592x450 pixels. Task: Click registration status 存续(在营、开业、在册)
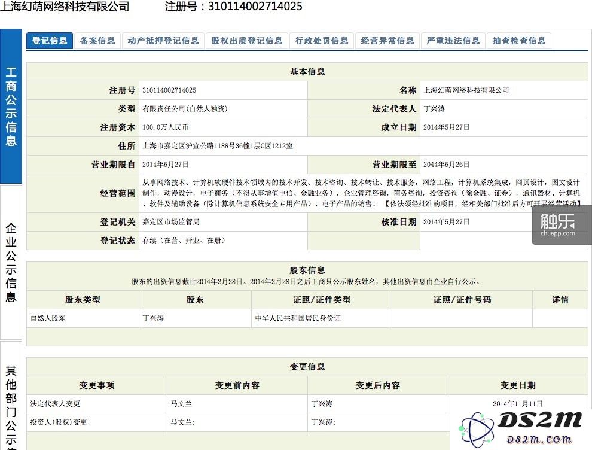184,241
